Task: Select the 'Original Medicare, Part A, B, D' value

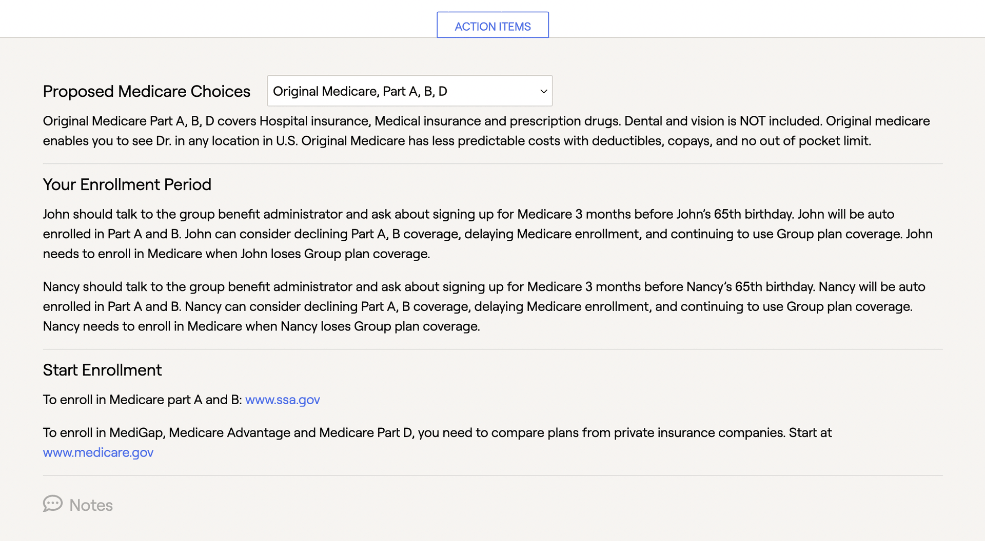Action: 360,91
